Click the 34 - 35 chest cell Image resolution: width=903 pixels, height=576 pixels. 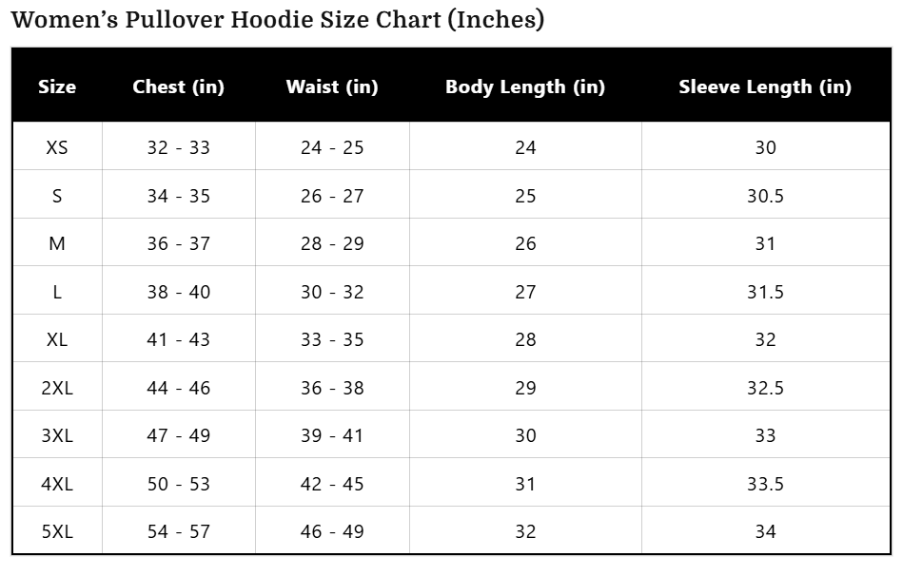click(178, 196)
